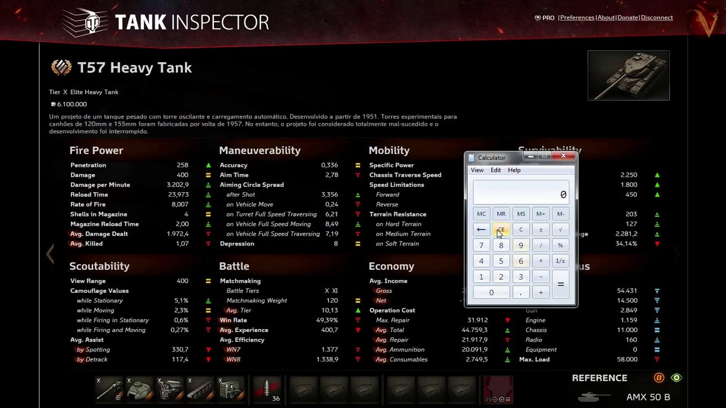Click the minus button in Calculator
Image resolution: width=726 pixels, height=408 pixels.
pyautogui.click(x=541, y=277)
